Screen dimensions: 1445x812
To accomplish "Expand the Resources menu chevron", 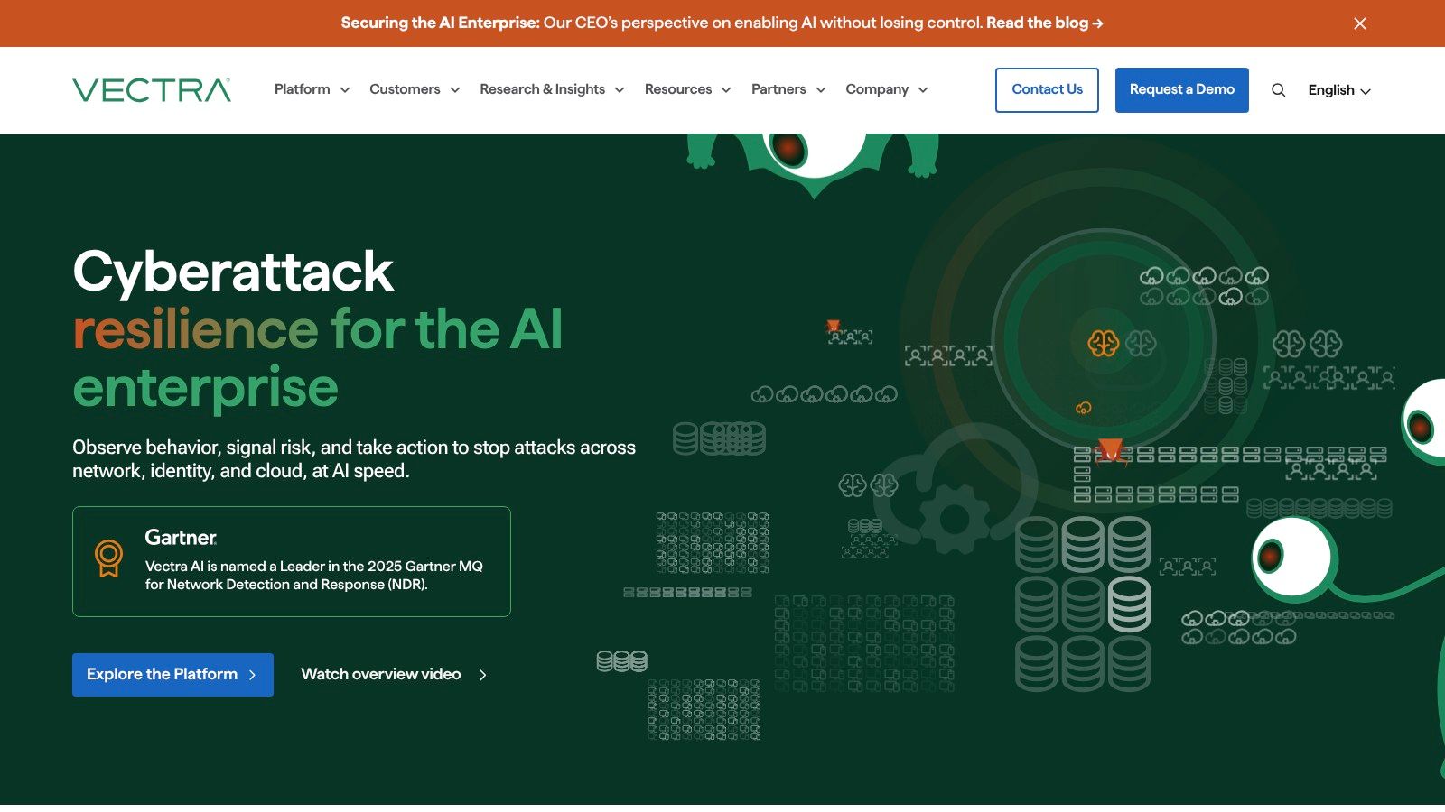I will [x=726, y=90].
